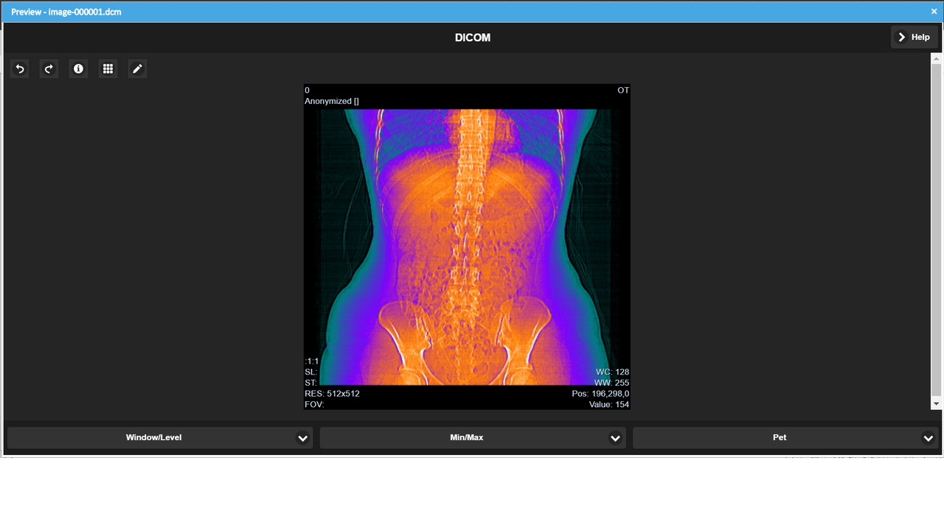Image resolution: width=944 pixels, height=531 pixels.
Task: Open the image information icon
Action: [78, 69]
